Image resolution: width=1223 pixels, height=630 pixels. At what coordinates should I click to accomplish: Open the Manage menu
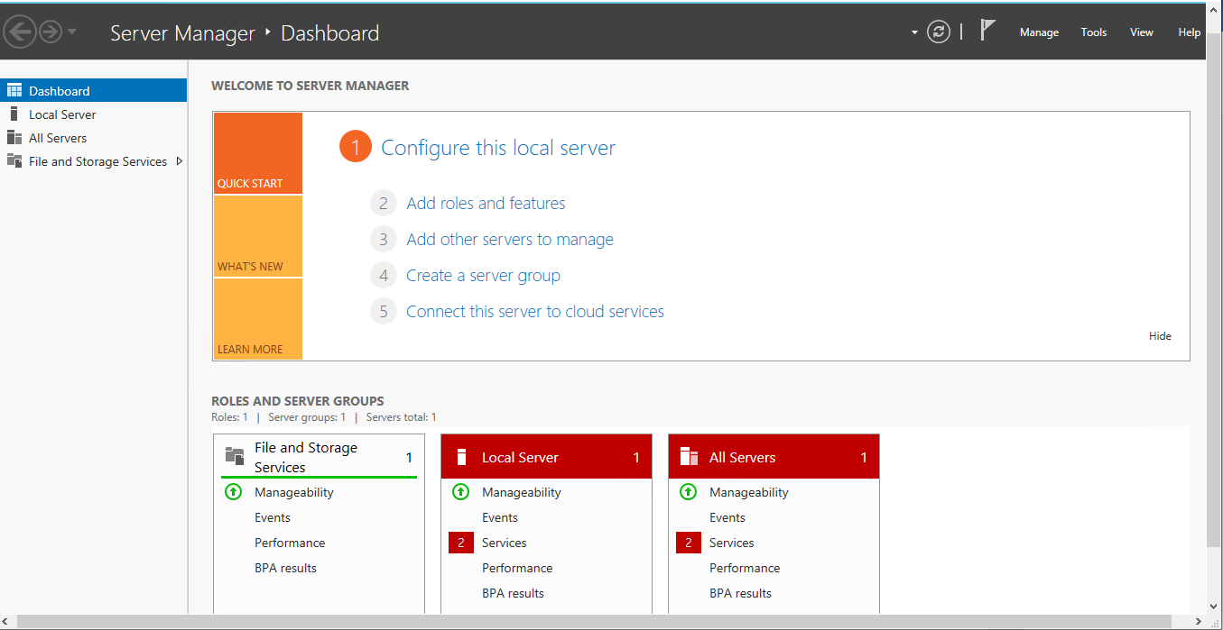pos(1039,32)
